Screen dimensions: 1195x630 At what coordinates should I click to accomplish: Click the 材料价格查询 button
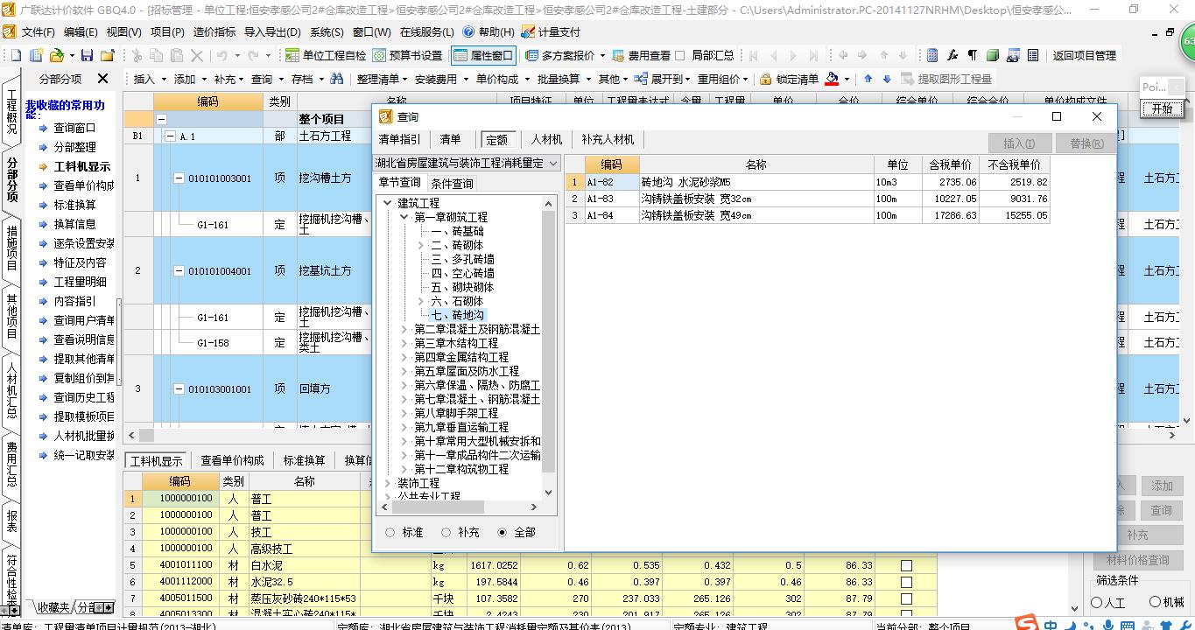tap(1137, 560)
